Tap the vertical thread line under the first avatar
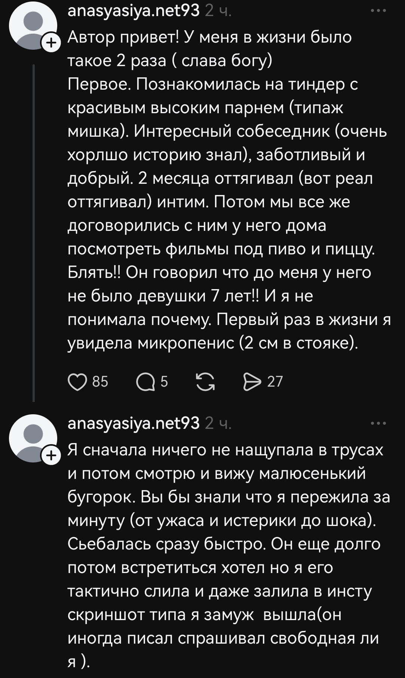Viewport: 405px width, 678px height. (x=34, y=232)
